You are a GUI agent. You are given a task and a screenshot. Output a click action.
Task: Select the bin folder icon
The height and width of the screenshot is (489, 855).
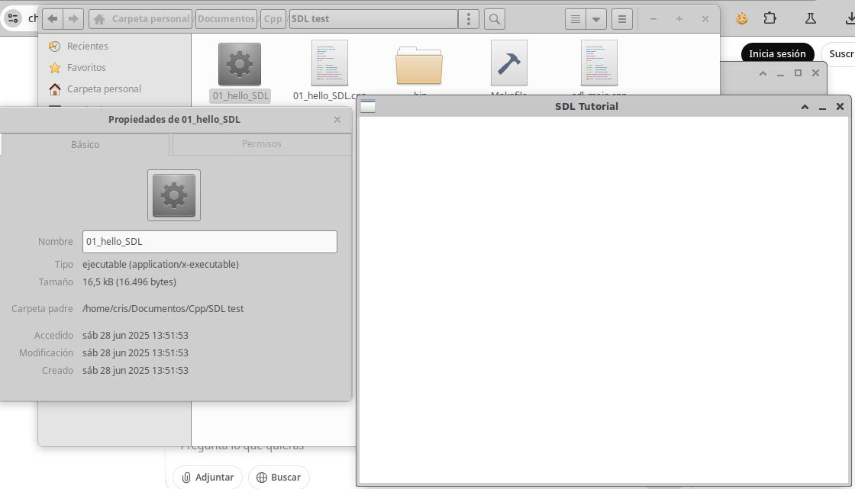tap(419, 66)
